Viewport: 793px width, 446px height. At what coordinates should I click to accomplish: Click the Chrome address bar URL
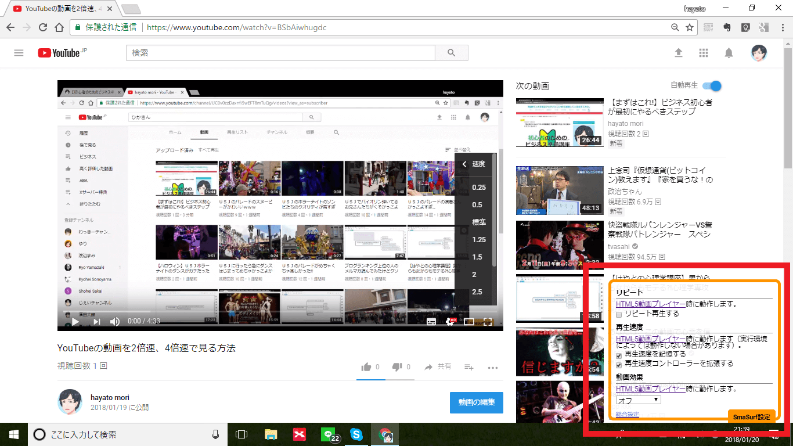point(237,27)
